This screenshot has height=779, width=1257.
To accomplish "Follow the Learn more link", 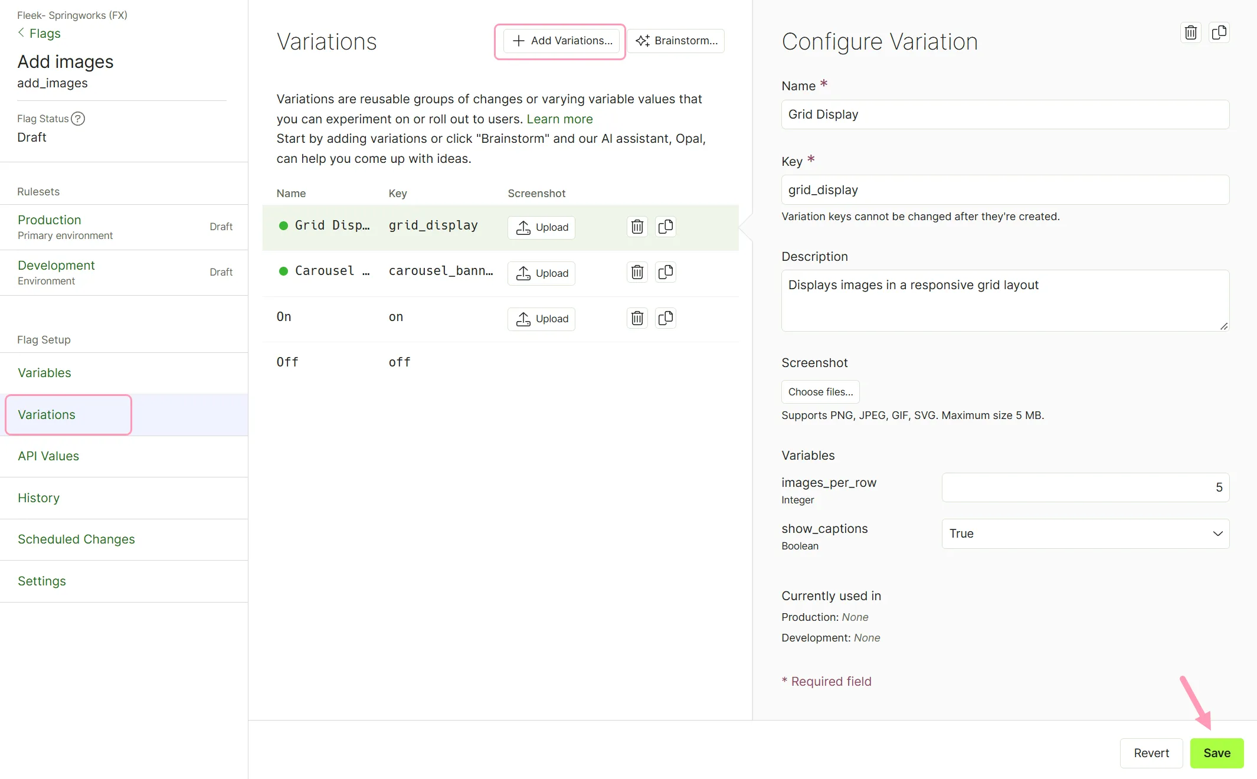I will [559, 119].
